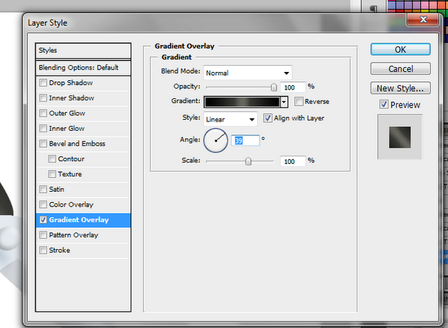448x328 pixels.
Task: Click the OK button
Action: click(400, 50)
